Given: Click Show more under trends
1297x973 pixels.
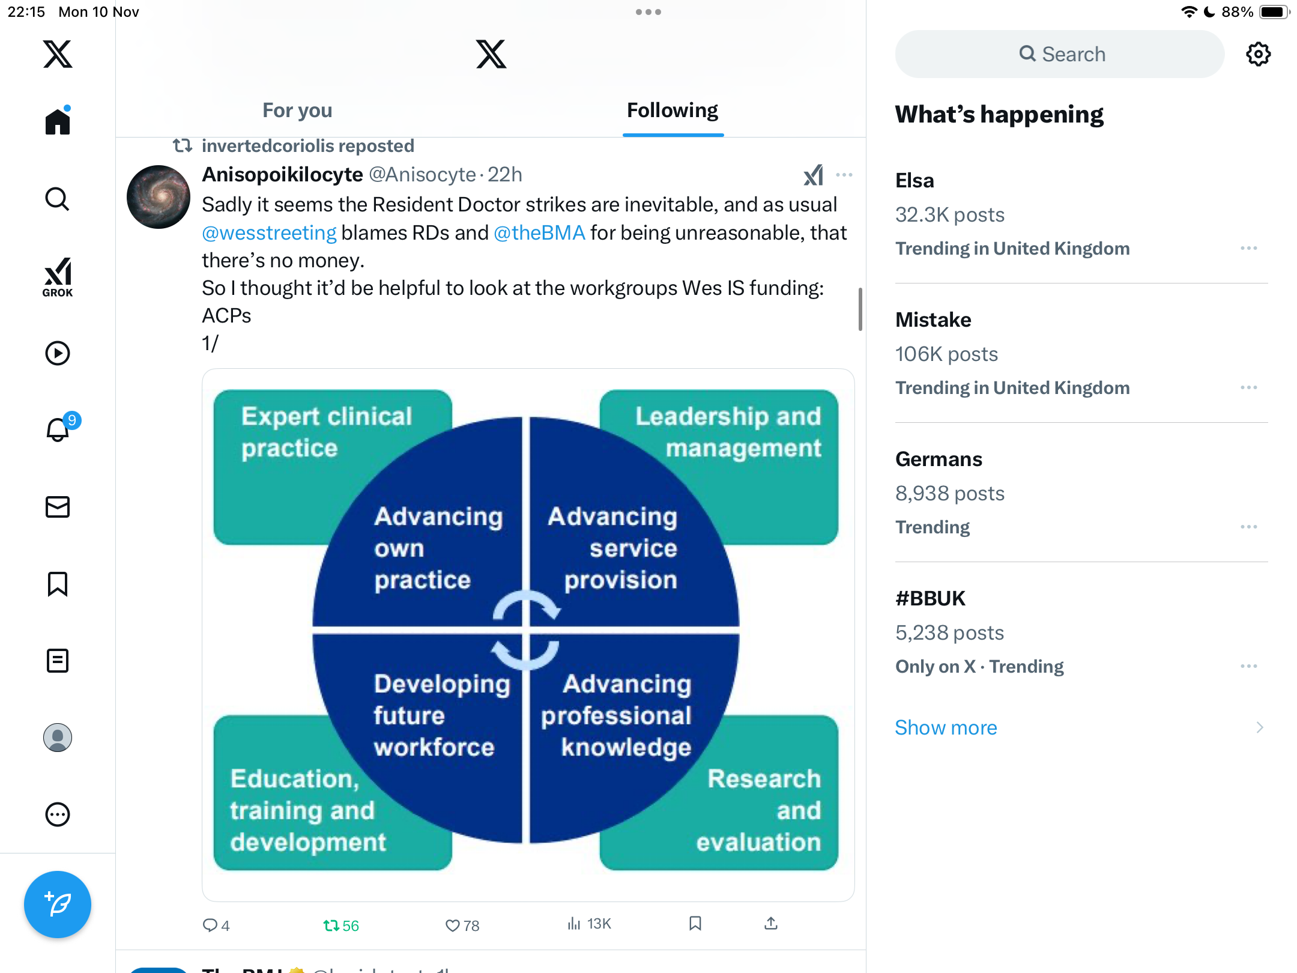Looking at the screenshot, I should tap(946, 727).
